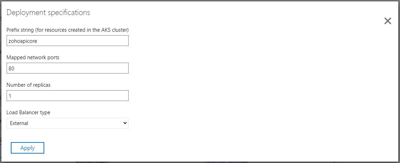Click the dimmed page strip below the dialog
Viewport: 400px width, 163px height.
click(314, 162)
